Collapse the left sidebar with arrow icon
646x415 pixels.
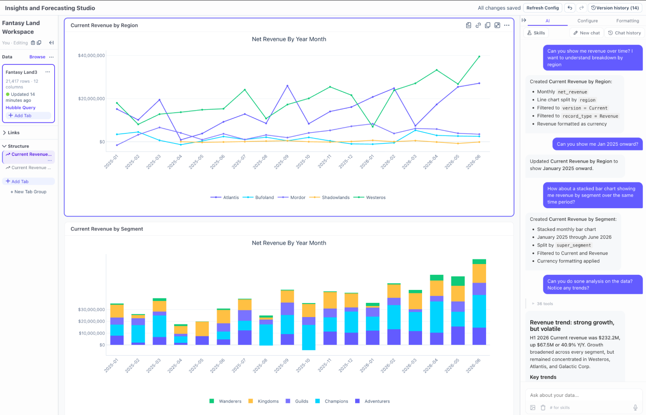click(x=51, y=43)
